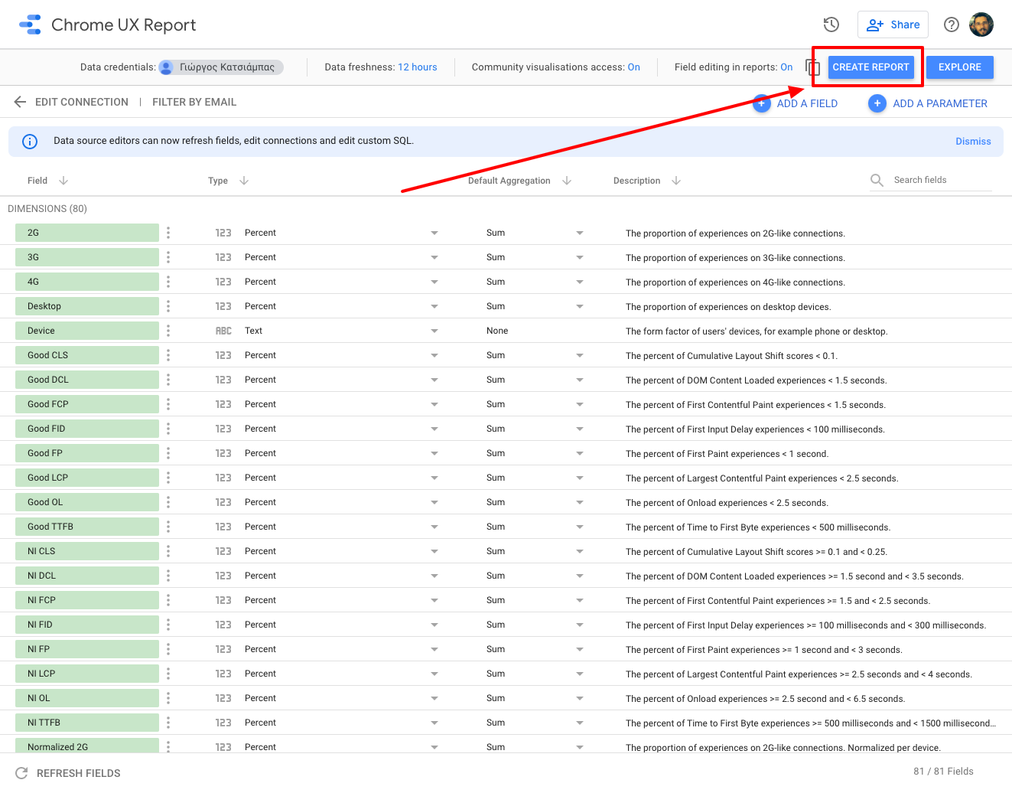Click the Create Report button
Screen dimensions: 1012x793
point(871,67)
